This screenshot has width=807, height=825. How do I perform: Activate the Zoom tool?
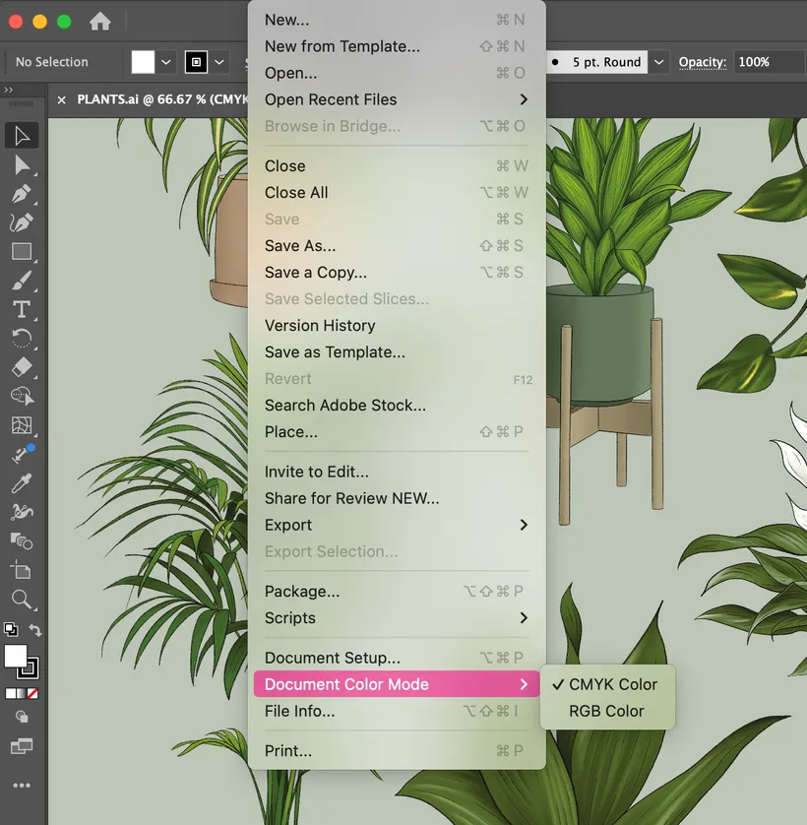[x=22, y=599]
